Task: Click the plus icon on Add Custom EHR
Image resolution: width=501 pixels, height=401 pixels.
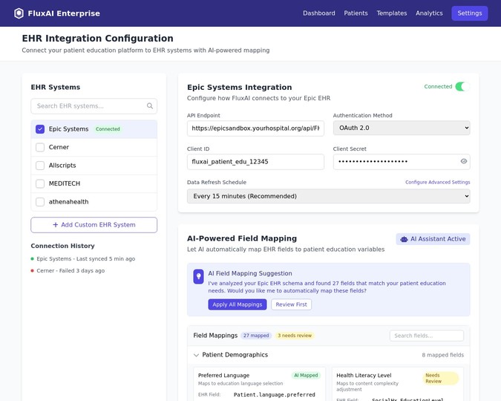Action: click(x=55, y=225)
